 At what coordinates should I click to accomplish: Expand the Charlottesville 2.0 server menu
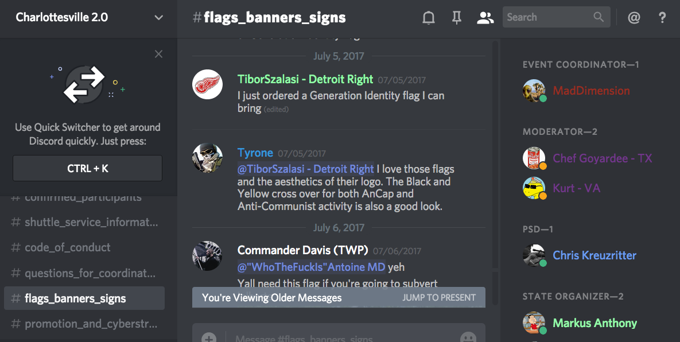tap(159, 18)
